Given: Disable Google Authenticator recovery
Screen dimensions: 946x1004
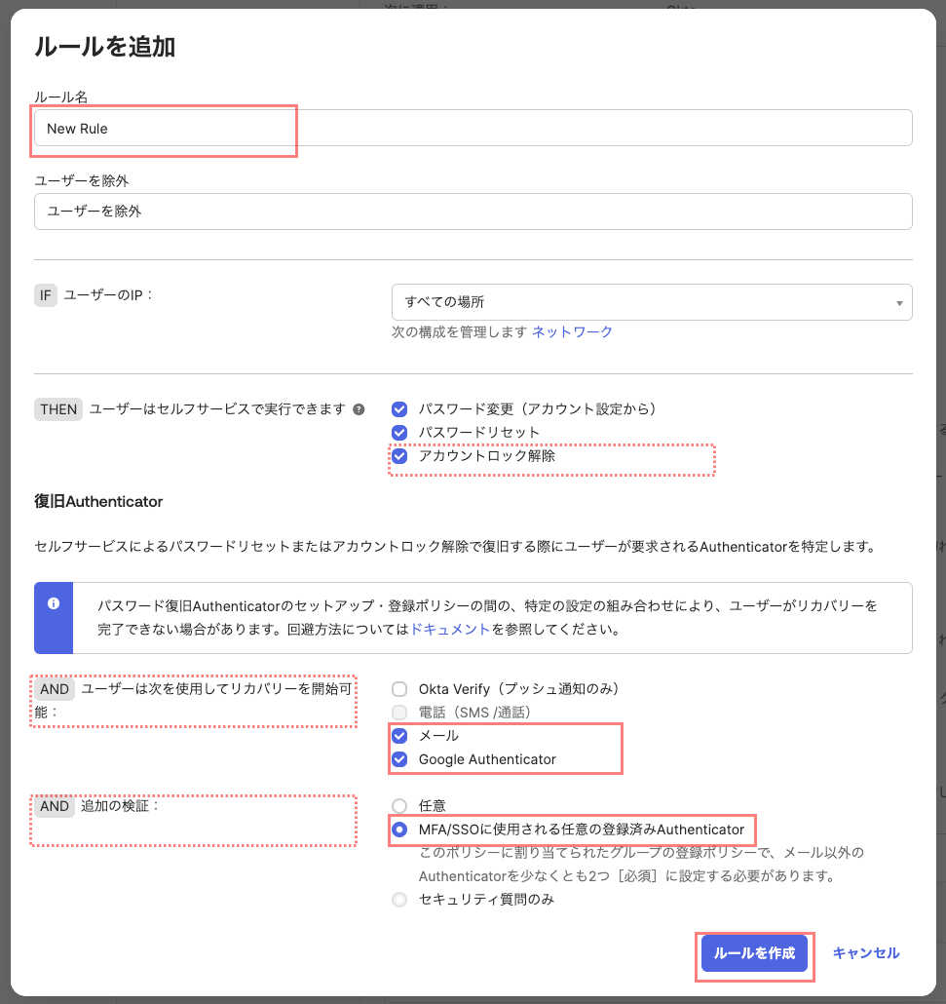Looking at the screenshot, I should 399,759.
